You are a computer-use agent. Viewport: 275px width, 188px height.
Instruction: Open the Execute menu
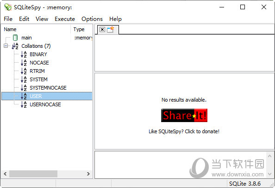pos(65,19)
